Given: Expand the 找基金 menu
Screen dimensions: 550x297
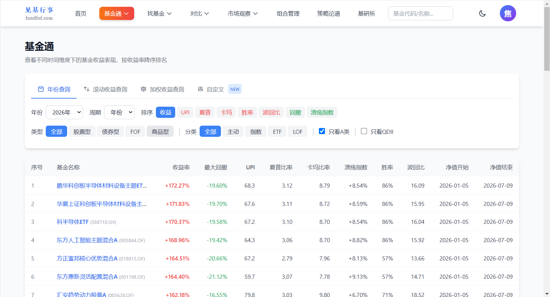Looking at the screenshot, I should pos(159,14).
